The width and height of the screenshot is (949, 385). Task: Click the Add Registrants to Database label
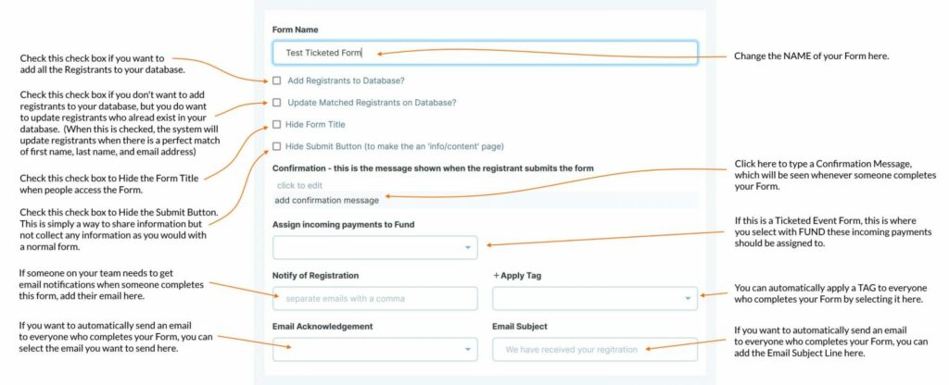(346, 81)
